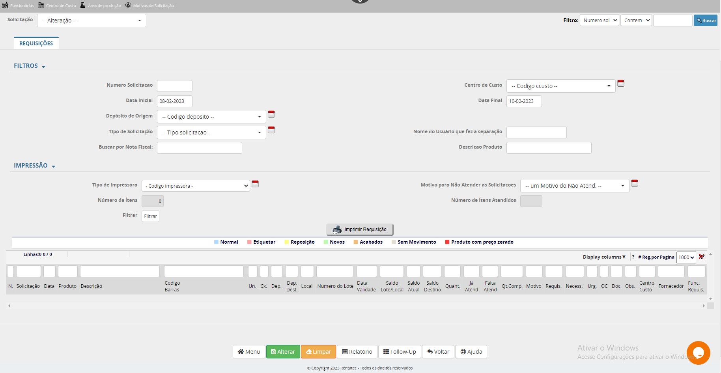The width and height of the screenshot is (721, 373).
Task: Click the red X clear-filter icon in grid
Action: (701, 257)
